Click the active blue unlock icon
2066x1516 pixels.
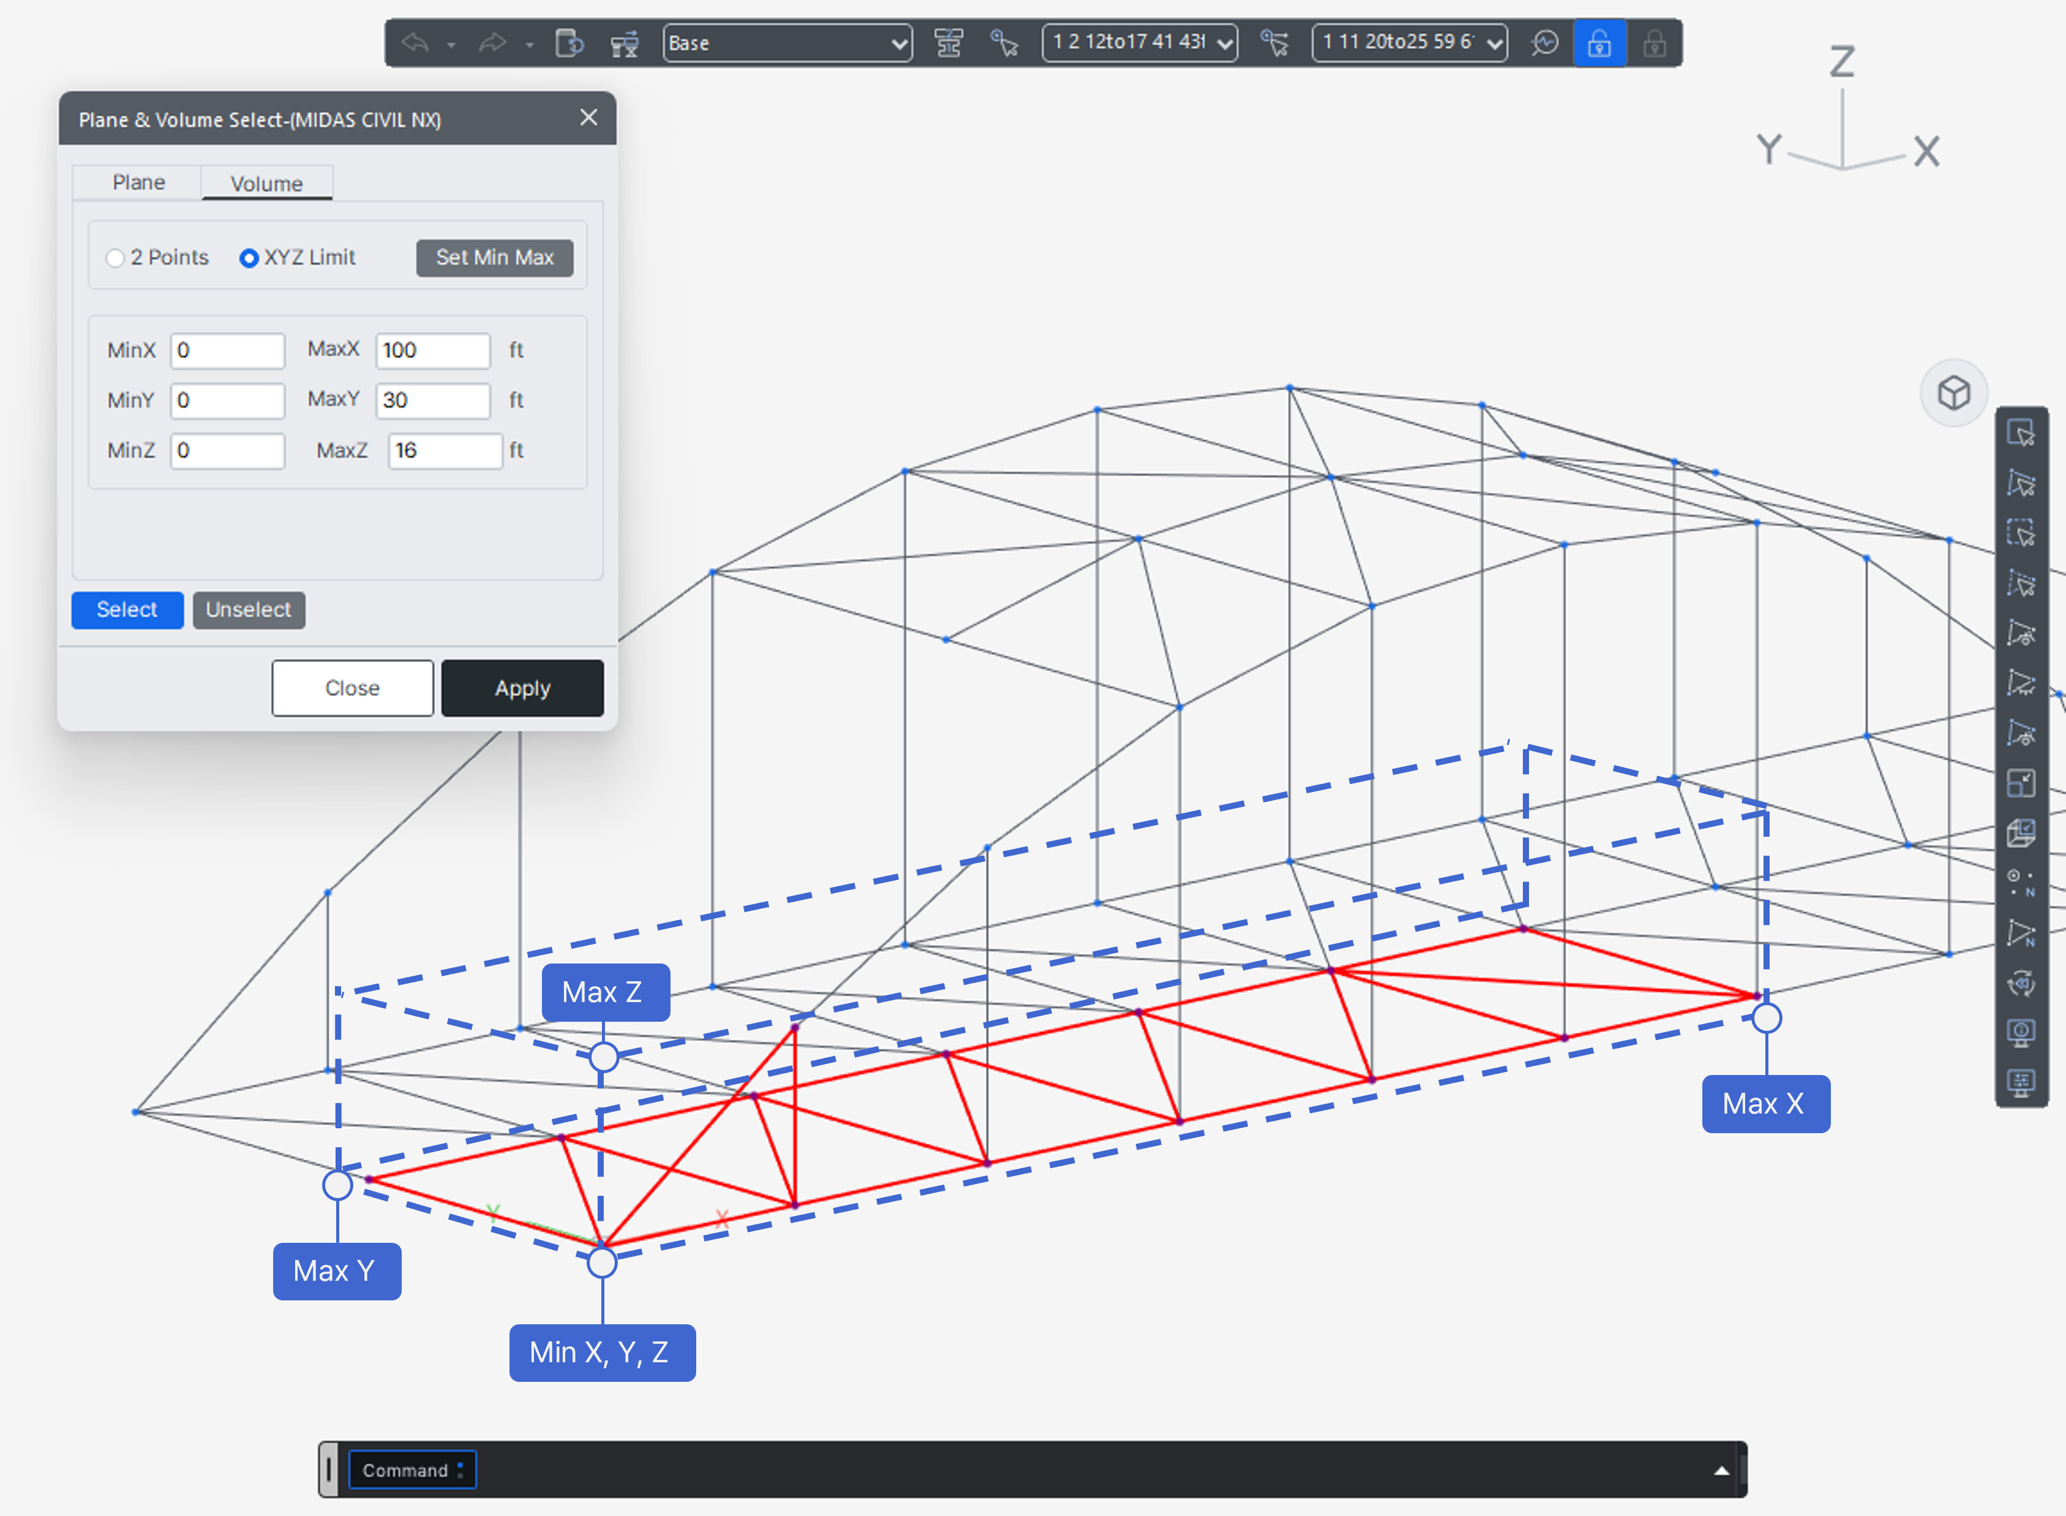click(x=1599, y=42)
